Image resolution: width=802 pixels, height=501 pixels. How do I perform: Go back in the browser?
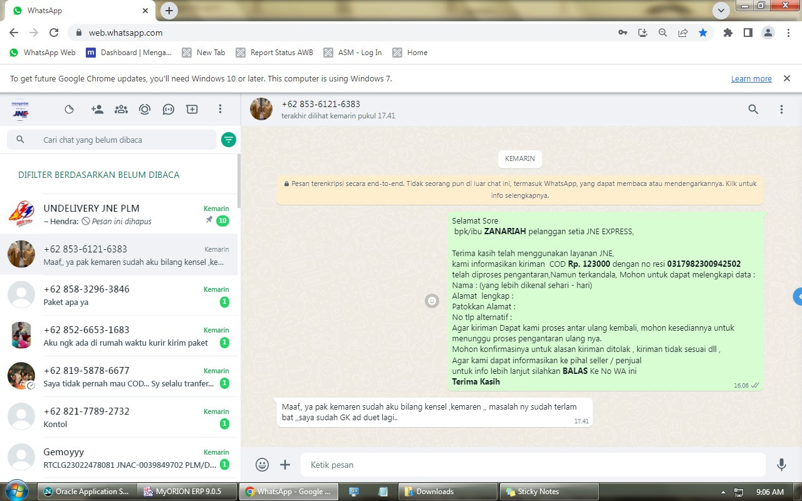tap(14, 33)
